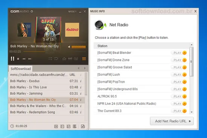
Task: Select Bob Marley - Is This Love track
Action: coord(46,87)
